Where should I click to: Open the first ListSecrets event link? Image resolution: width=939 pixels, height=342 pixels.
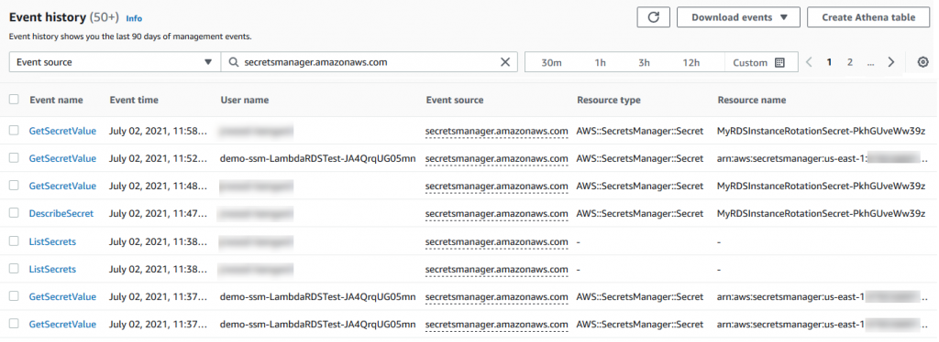coord(52,241)
